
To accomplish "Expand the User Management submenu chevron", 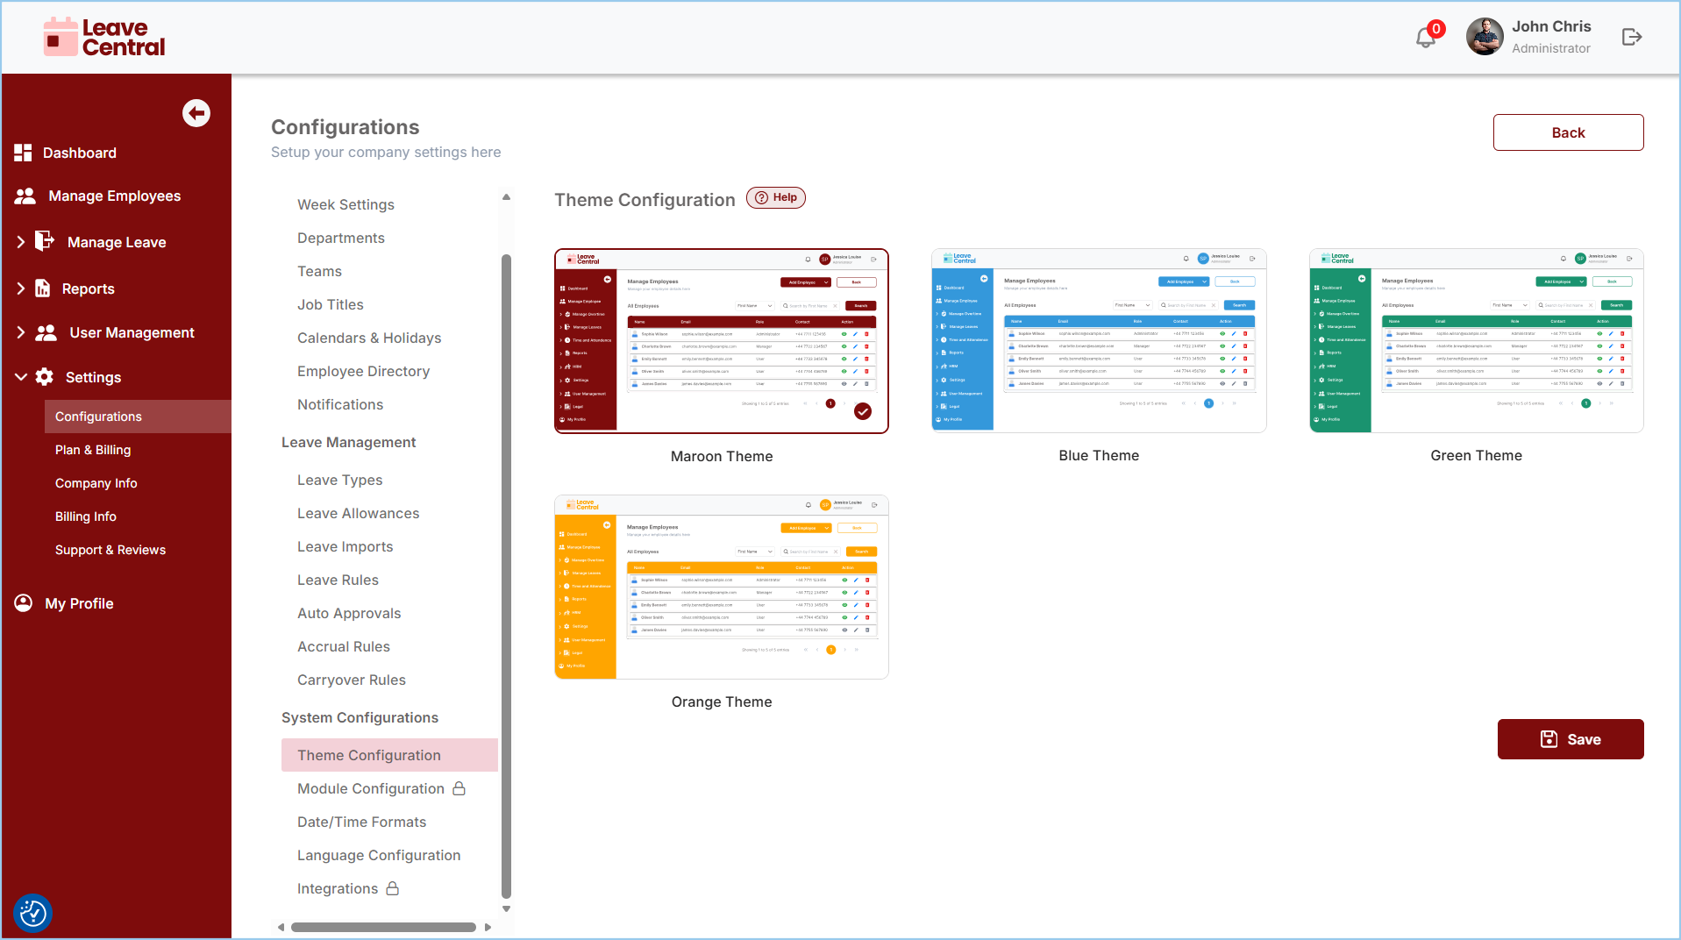I will coord(21,333).
